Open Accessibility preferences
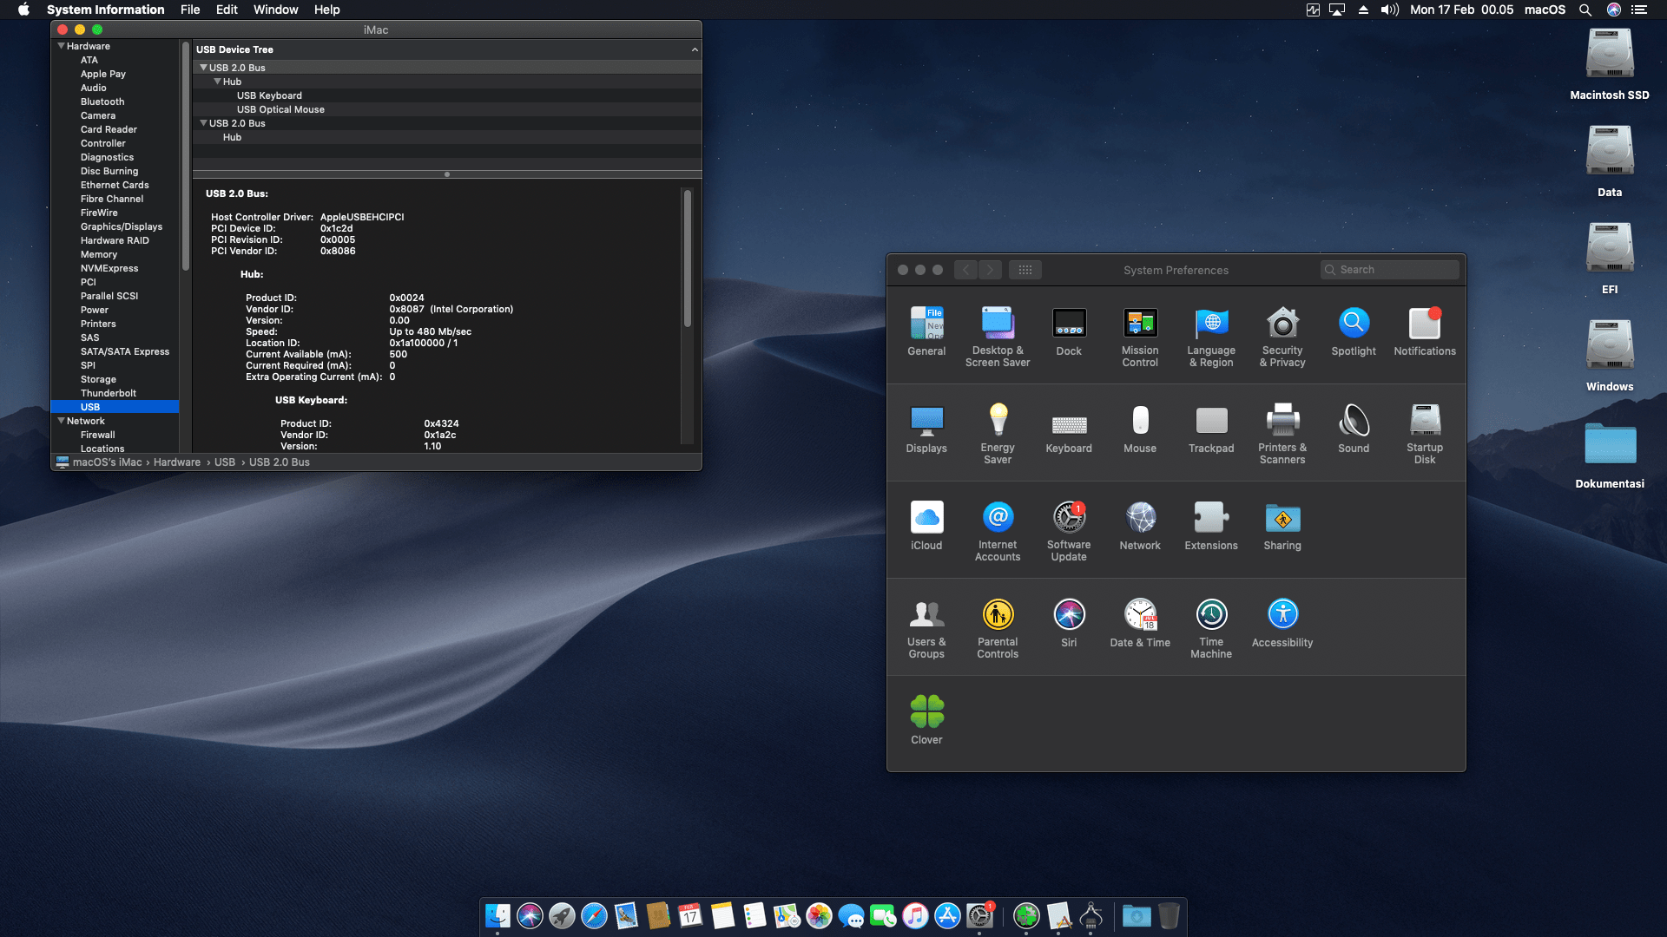 1282,623
